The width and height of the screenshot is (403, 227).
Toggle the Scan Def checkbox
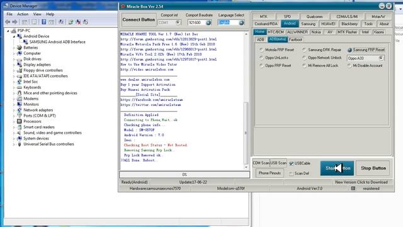click(x=291, y=174)
